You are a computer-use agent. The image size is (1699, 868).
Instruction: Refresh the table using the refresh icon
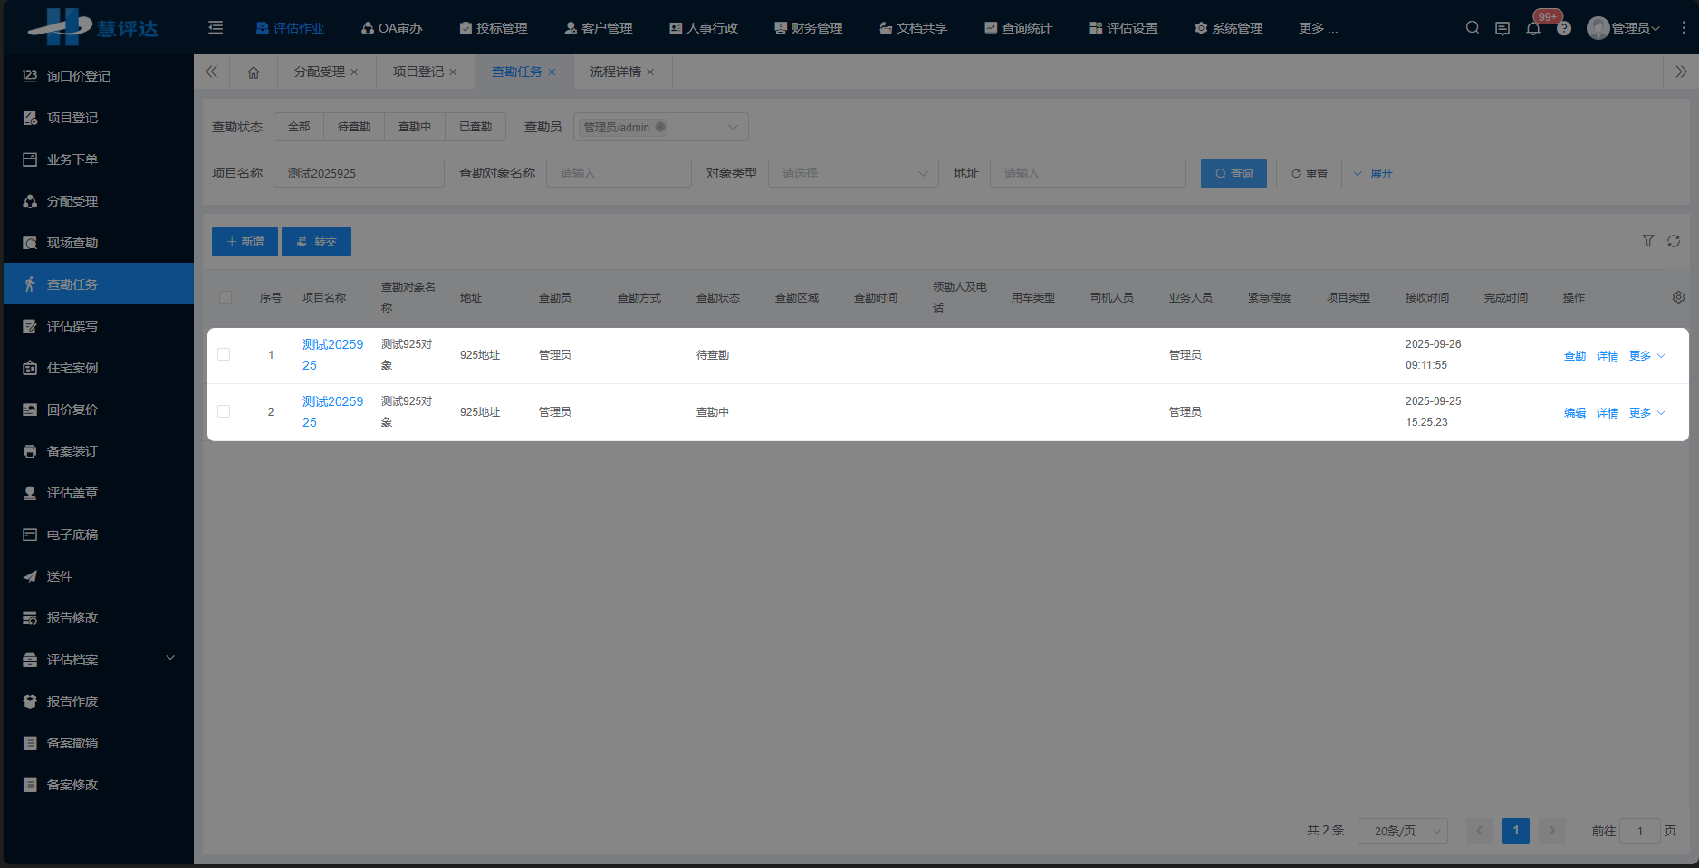pyautogui.click(x=1674, y=241)
